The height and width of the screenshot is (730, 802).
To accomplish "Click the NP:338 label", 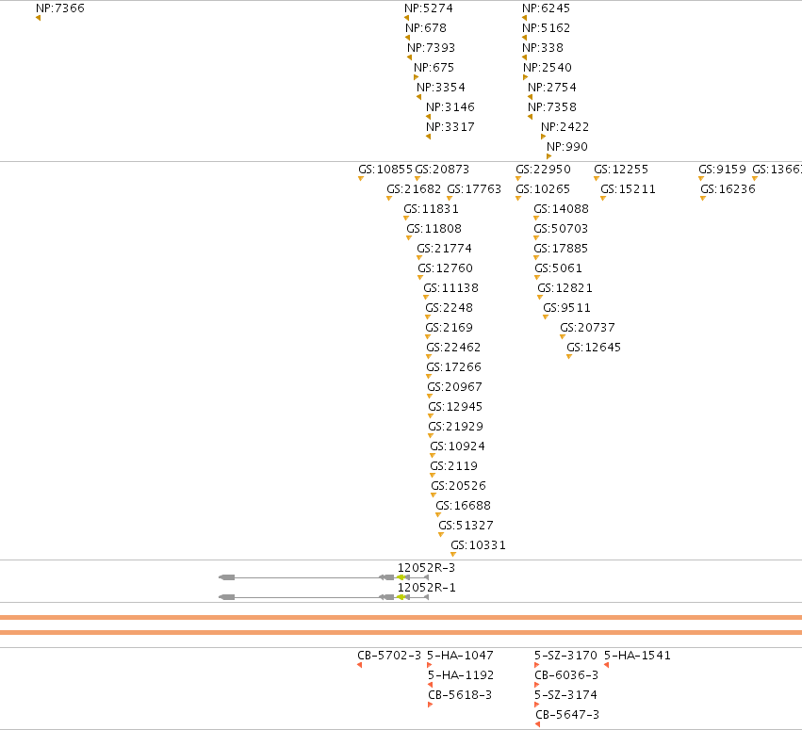I will (x=543, y=48).
